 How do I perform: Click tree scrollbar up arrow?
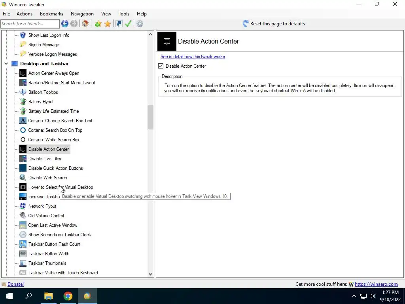(151, 34)
